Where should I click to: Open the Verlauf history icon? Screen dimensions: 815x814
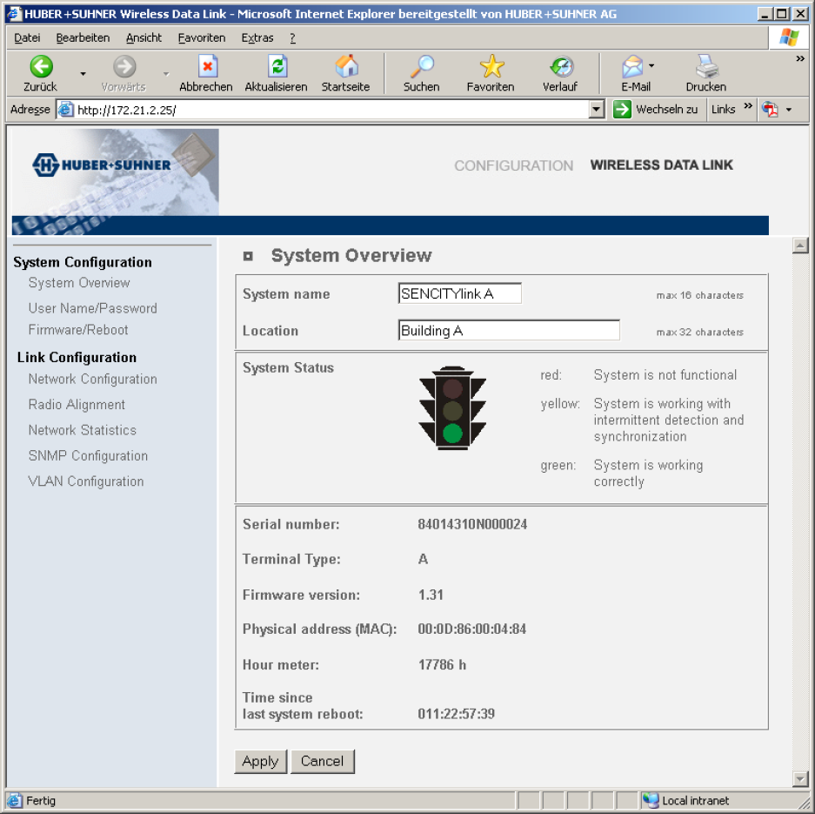point(561,66)
